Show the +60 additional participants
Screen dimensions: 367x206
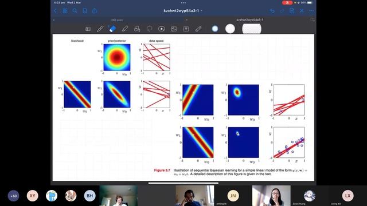13,196
